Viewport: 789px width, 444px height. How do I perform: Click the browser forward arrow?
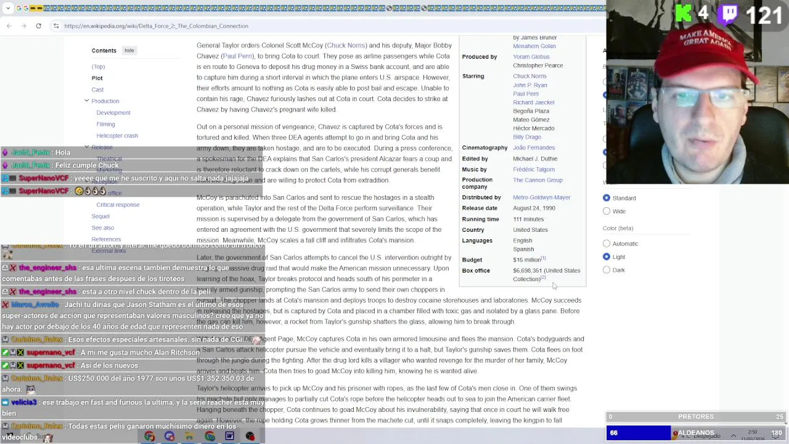(24, 26)
